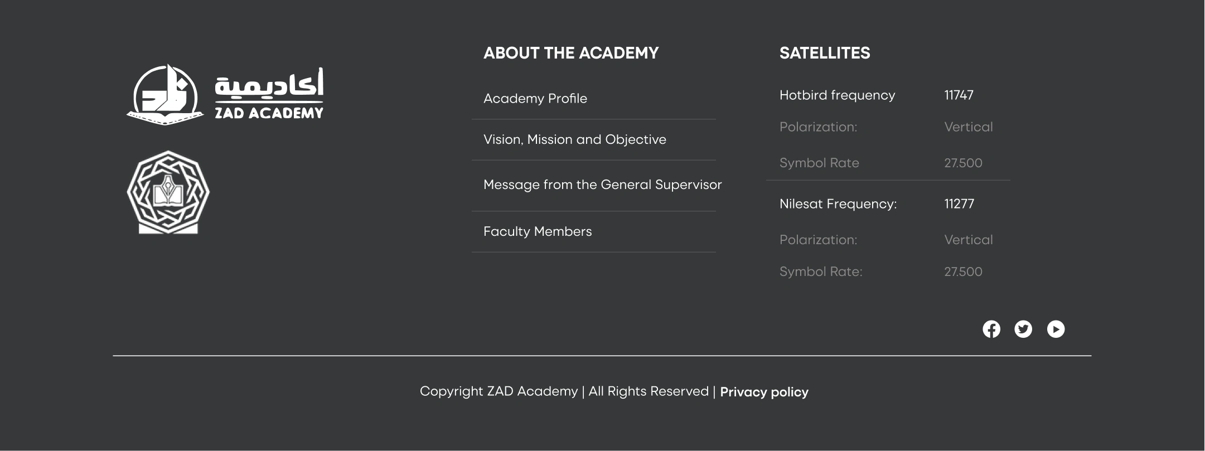
Task: Select the Hotbird frequency value 11747
Action: point(959,95)
